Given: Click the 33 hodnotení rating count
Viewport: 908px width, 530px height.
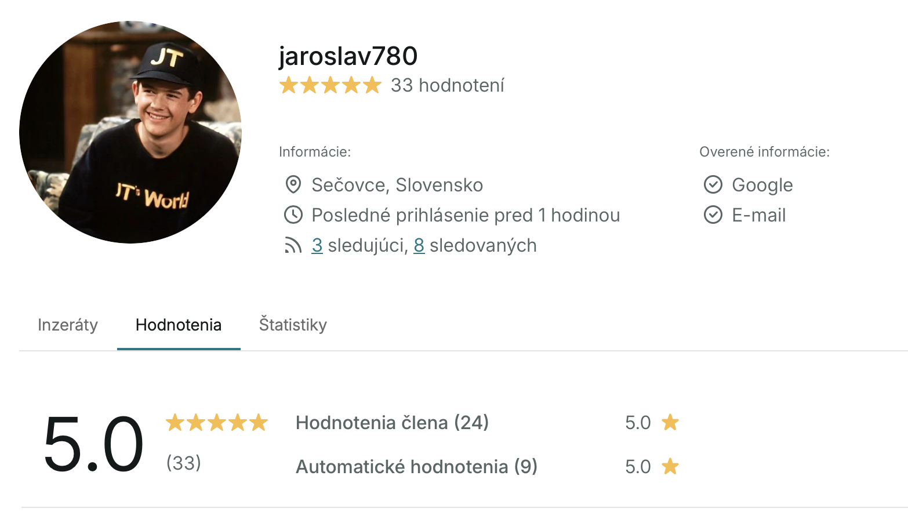Looking at the screenshot, I should point(447,85).
